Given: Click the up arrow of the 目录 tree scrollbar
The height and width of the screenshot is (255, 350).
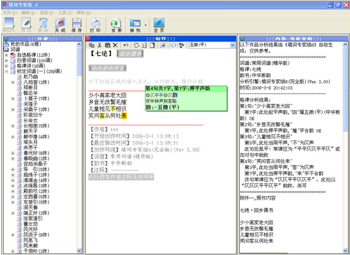Looking at the screenshot, I should pos(79,44).
